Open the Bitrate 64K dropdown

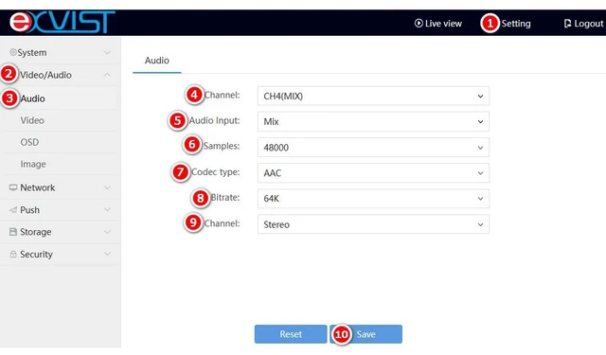pyautogui.click(x=373, y=199)
